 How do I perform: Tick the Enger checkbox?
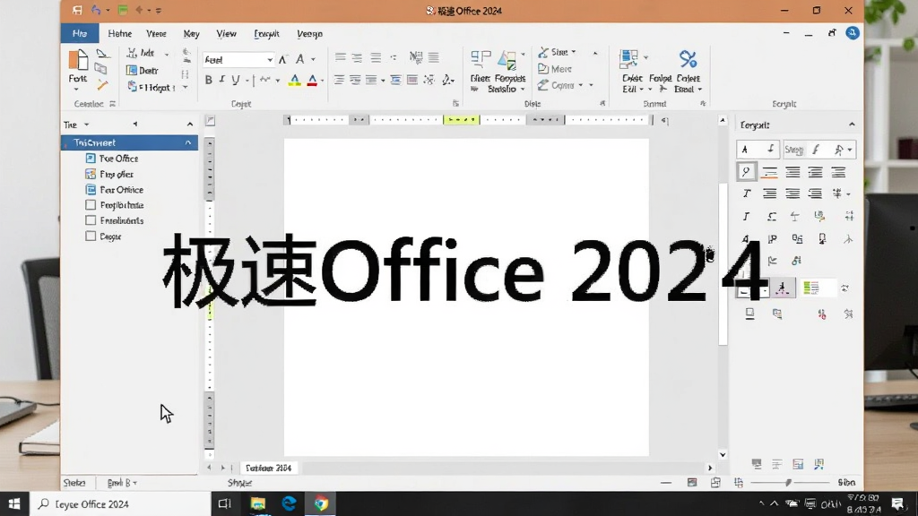(91, 236)
